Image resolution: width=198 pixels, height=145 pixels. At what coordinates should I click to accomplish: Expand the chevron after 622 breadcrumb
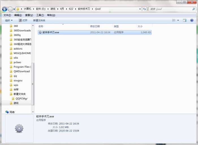coord(76,9)
